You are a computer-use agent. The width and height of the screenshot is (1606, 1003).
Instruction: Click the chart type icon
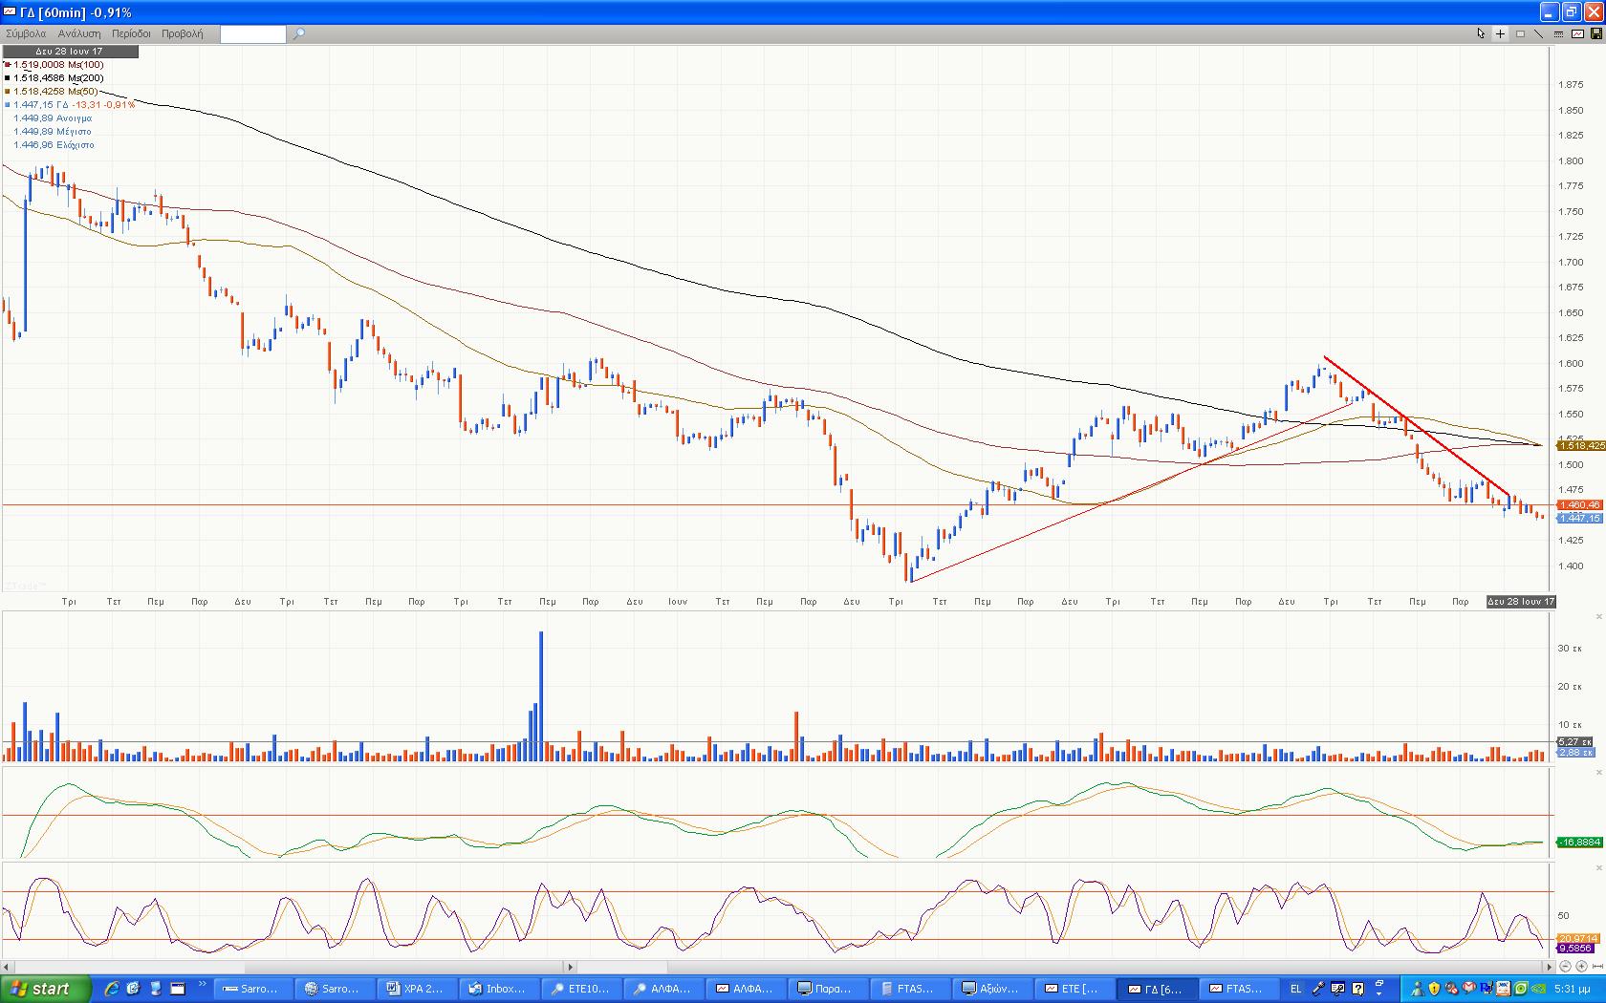(1577, 33)
